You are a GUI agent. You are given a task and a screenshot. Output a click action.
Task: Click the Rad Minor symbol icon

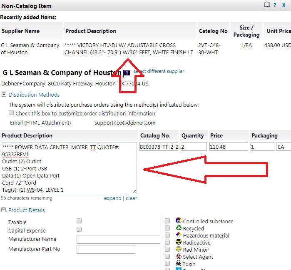(x=178, y=249)
